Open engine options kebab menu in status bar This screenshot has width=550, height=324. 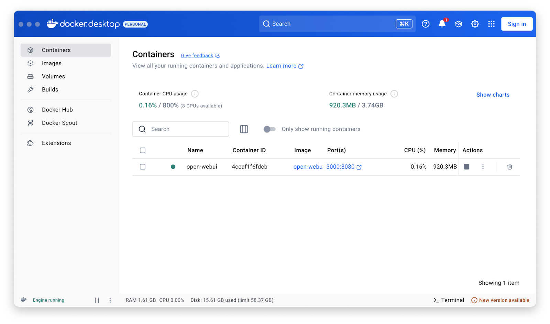click(110, 300)
